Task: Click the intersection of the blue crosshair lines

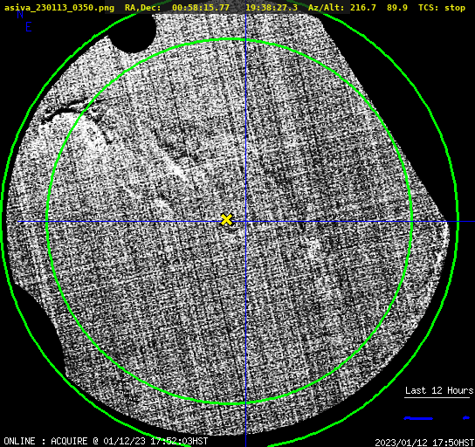Action: 245,222
